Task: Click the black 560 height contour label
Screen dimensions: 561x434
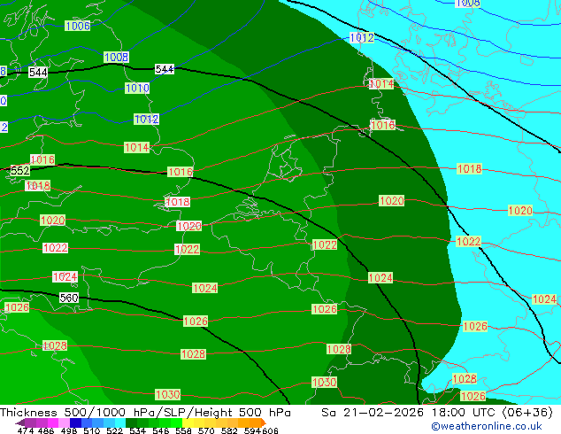Action: 69,298
